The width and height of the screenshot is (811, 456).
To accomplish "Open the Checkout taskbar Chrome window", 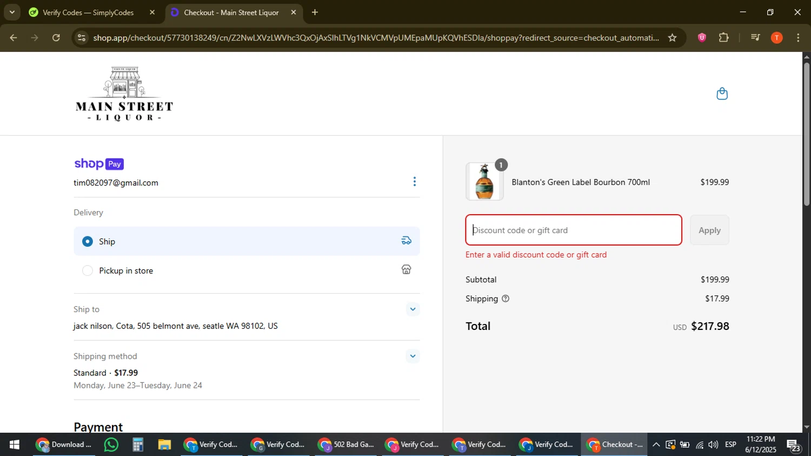I will coord(615,445).
